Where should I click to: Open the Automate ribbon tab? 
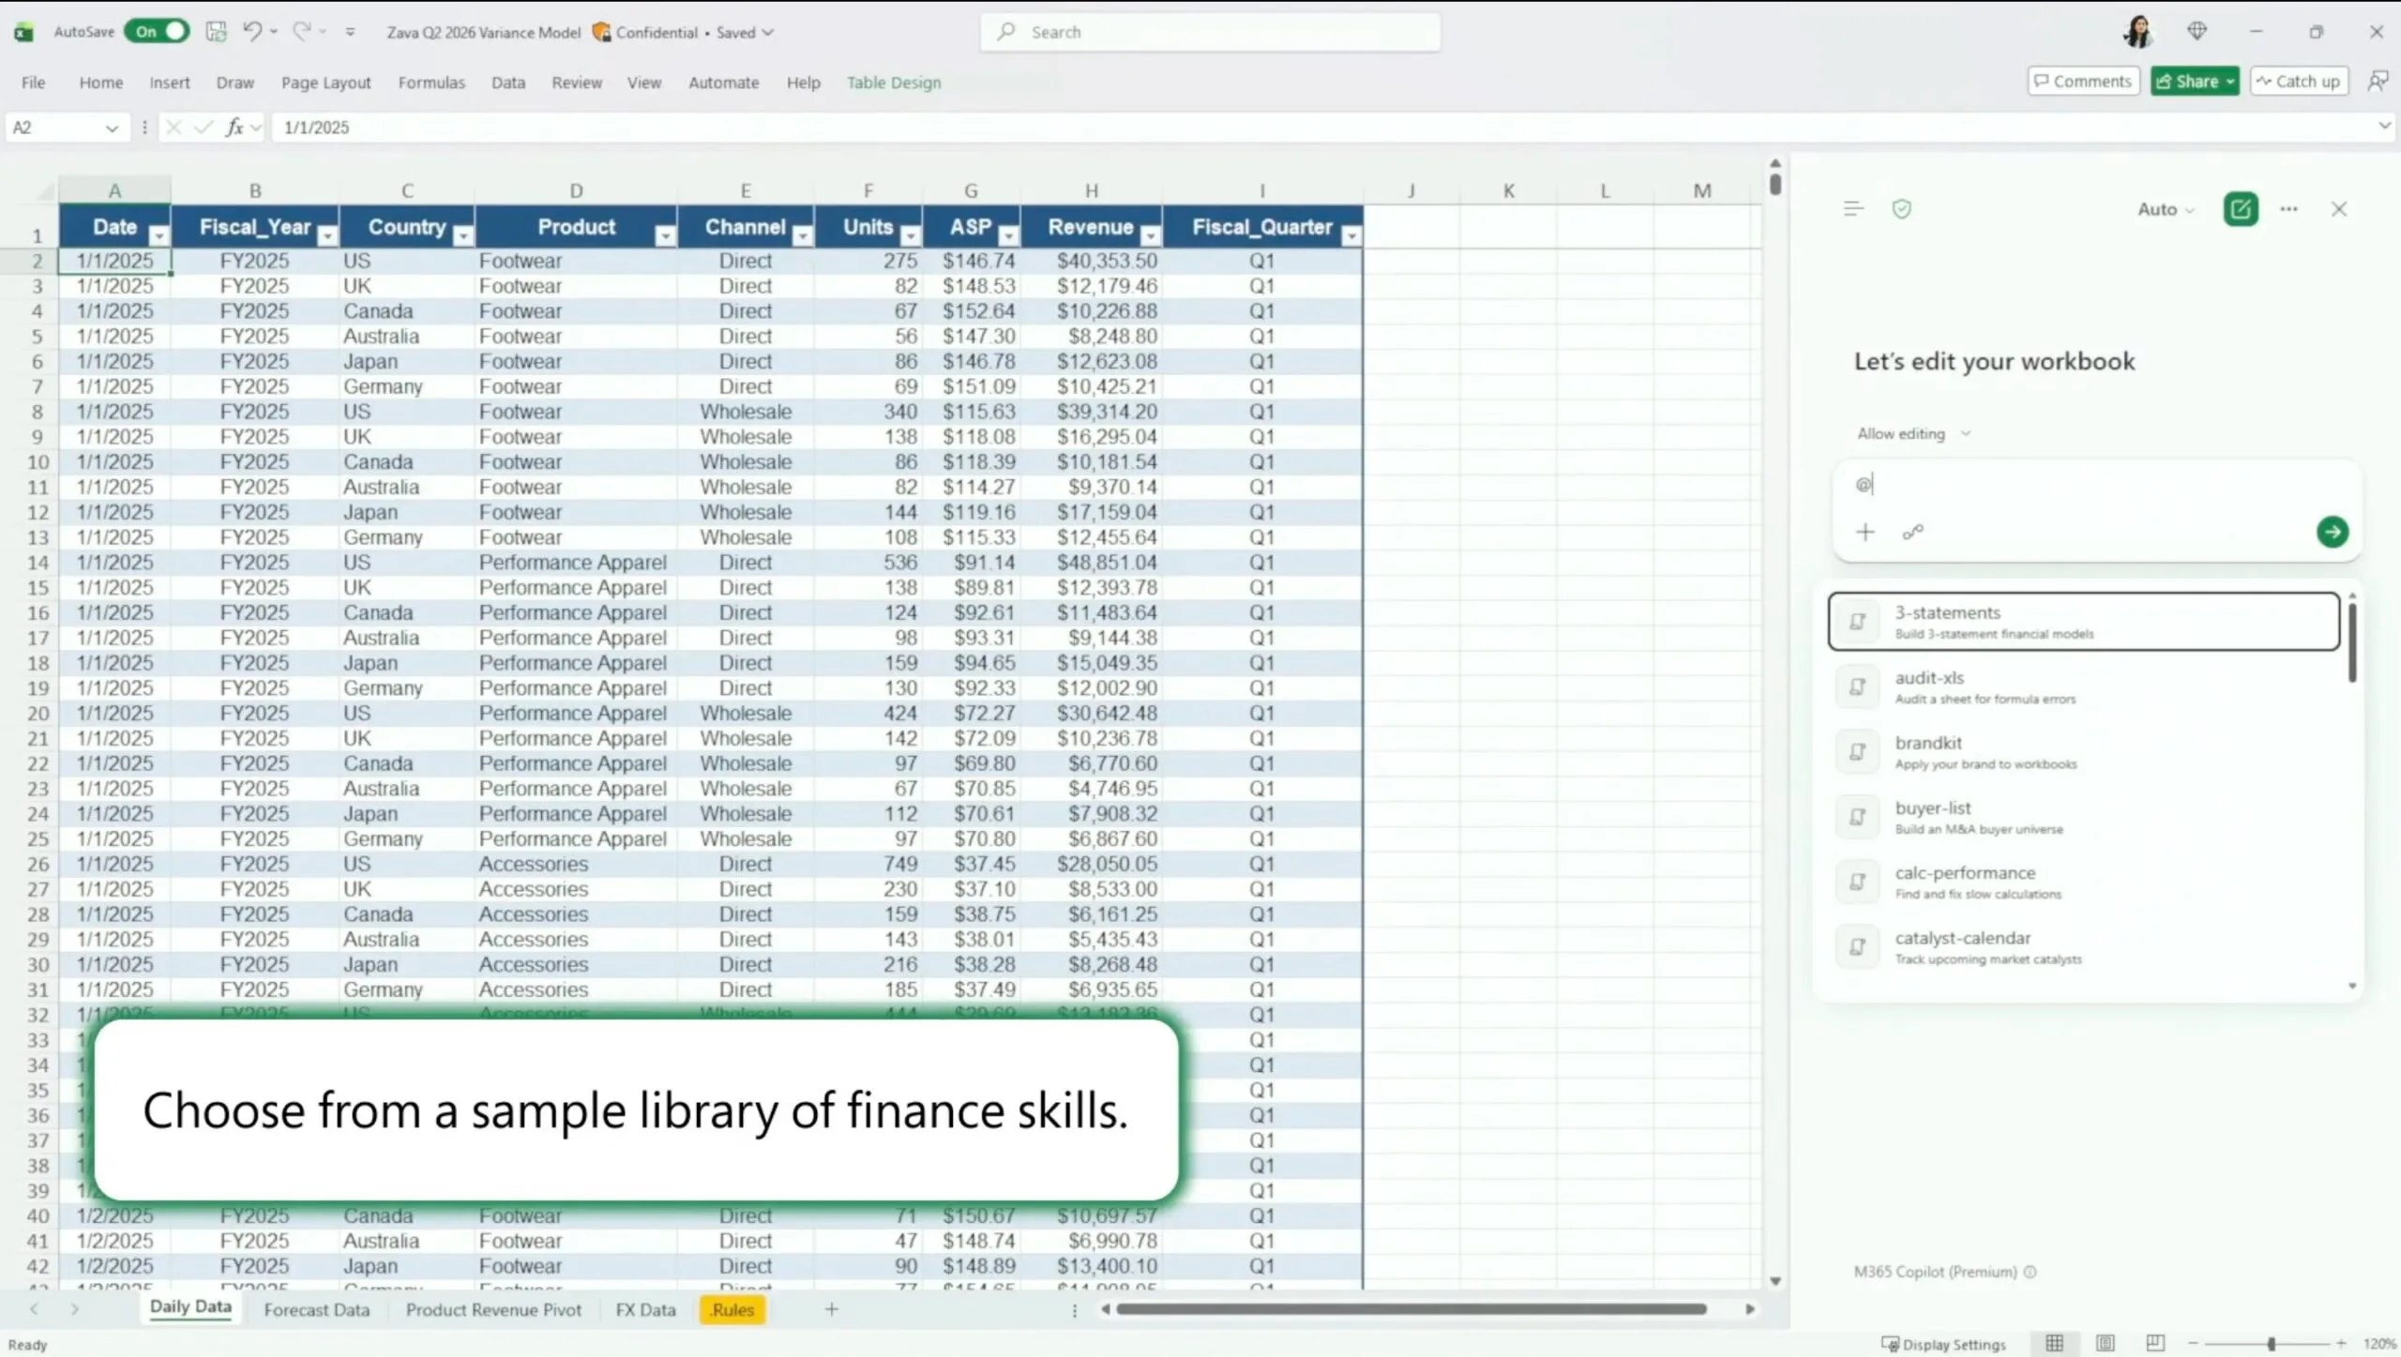click(724, 83)
